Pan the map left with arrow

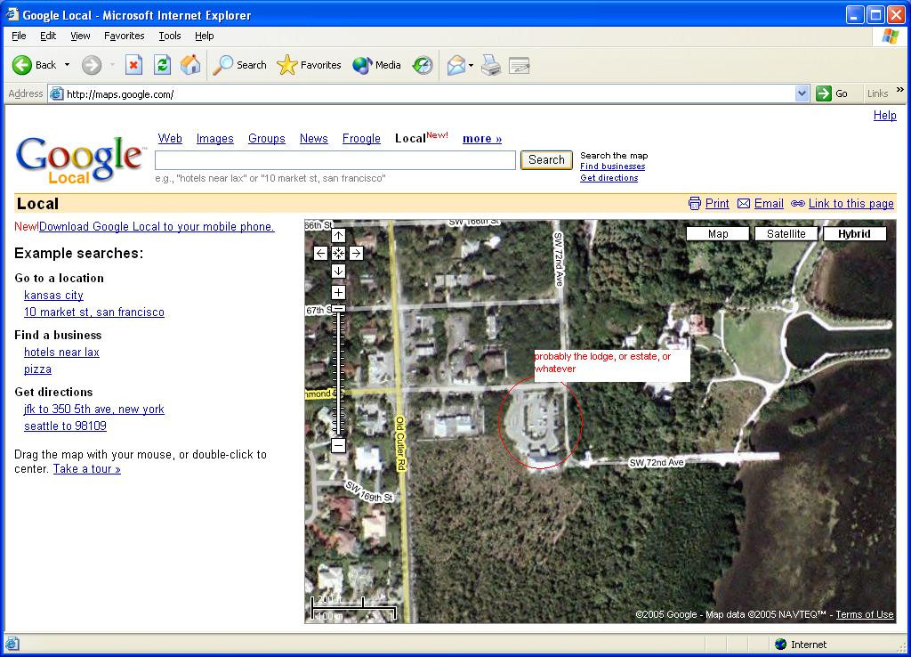point(321,254)
